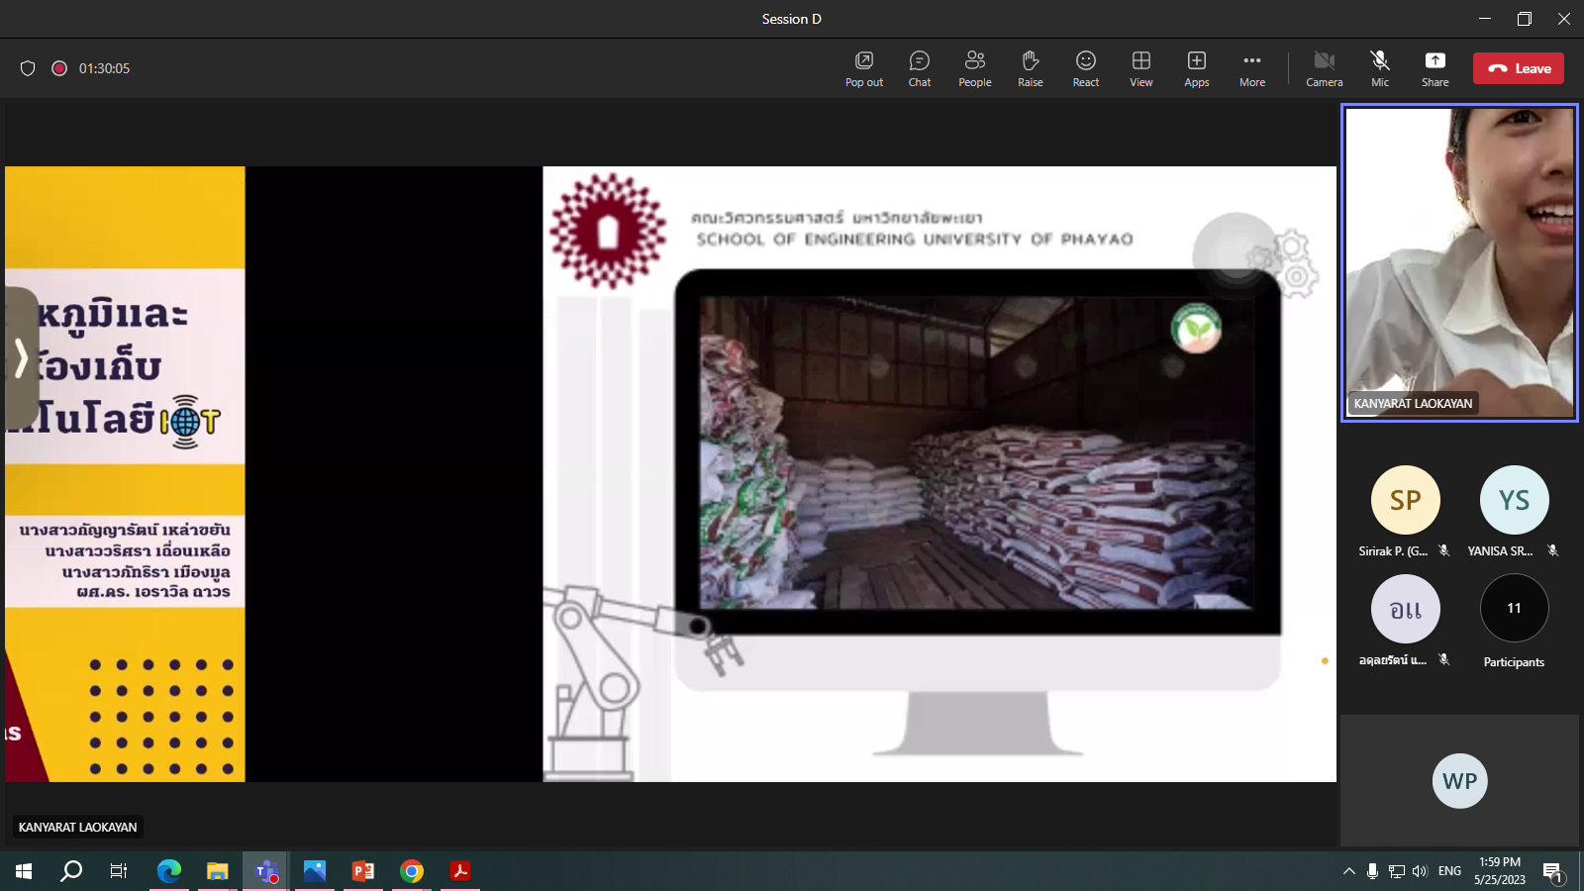This screenshot has width=1584, height=891.
Task: Switch to Microsoft Teams on taskbar
Action: coord(266,871)
